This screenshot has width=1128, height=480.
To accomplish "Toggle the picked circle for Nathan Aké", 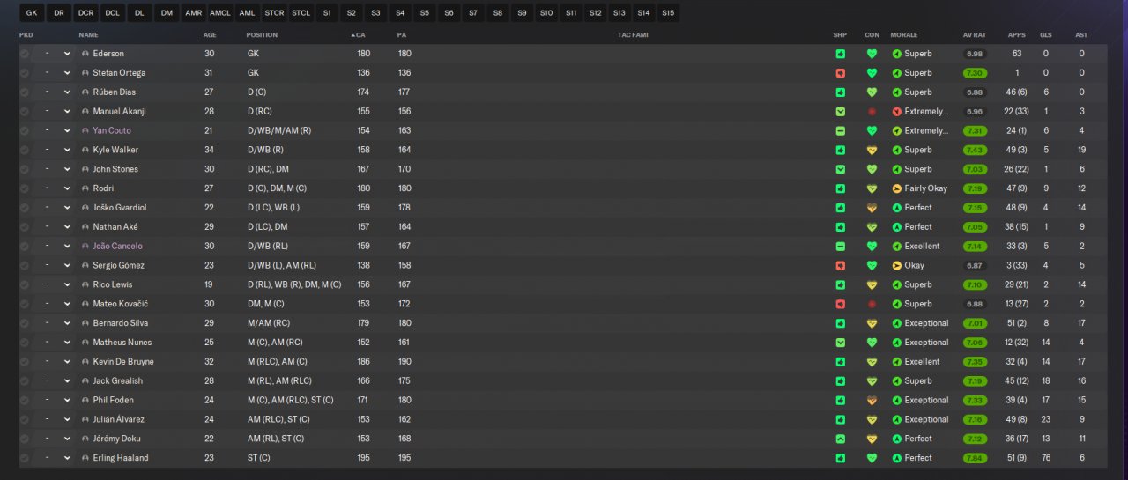I will click(x=25, y=227).
